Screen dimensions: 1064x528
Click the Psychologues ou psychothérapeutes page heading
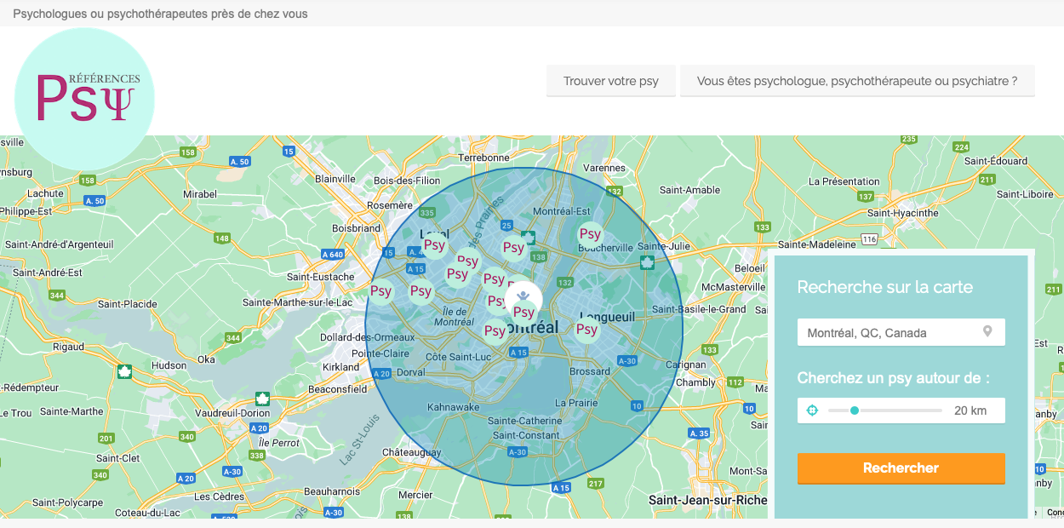(160, 14)
